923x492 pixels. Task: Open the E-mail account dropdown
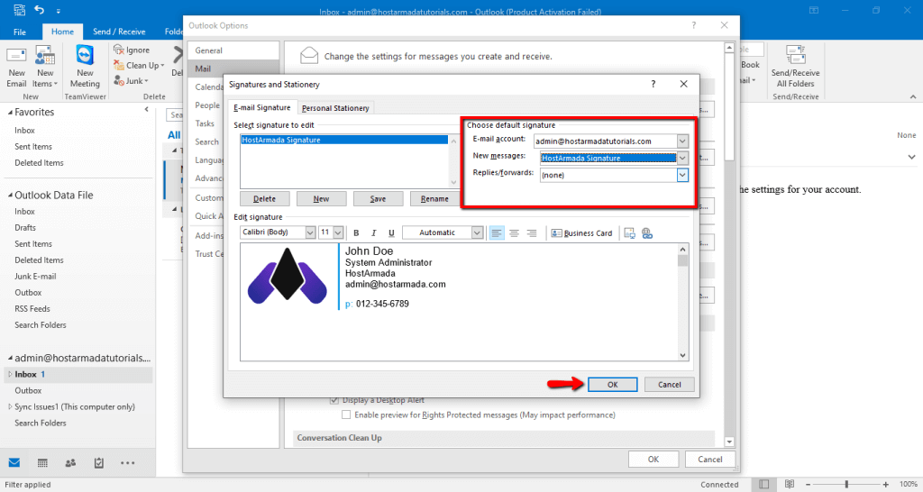point(682,141)
